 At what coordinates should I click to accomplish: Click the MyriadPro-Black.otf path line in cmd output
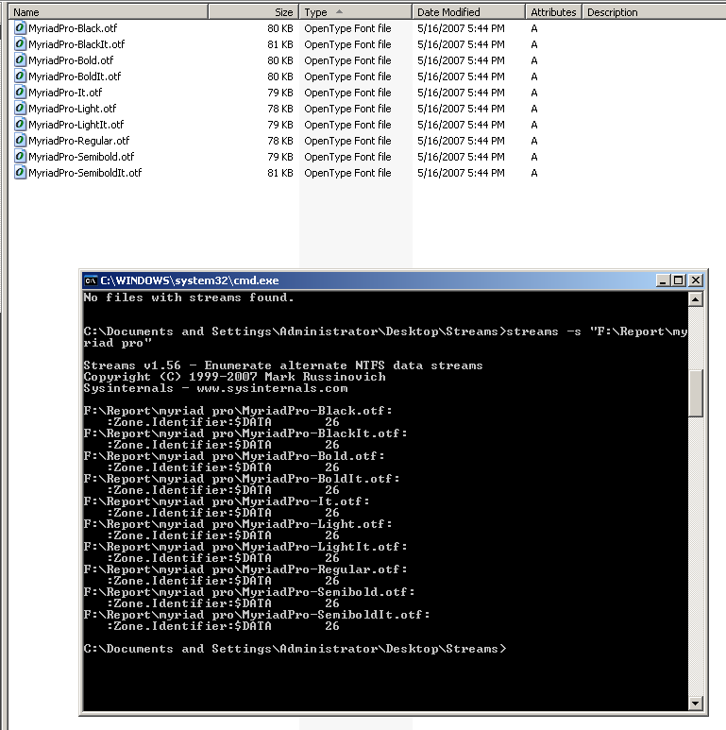[238, 411]
